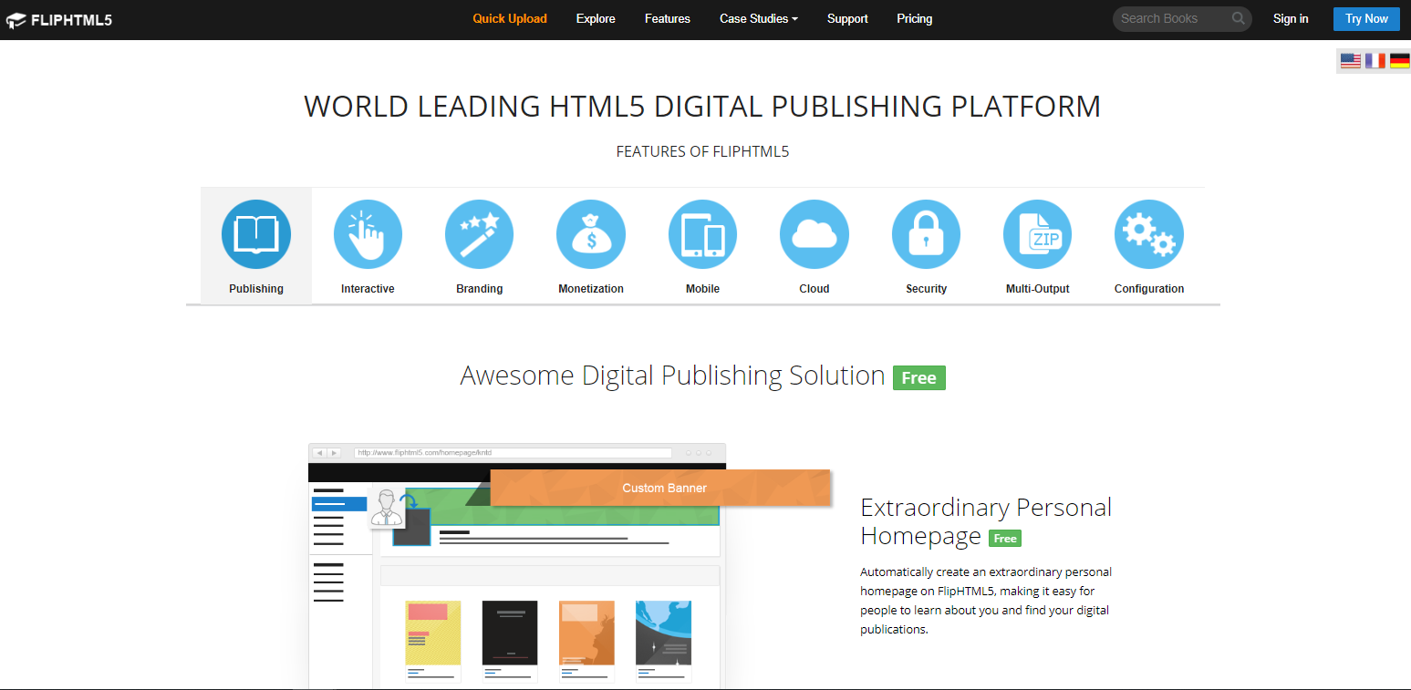This screenshot has height=690, width=1411.
Task: Switch language with the French flag
Action: tap(1375, 61)
